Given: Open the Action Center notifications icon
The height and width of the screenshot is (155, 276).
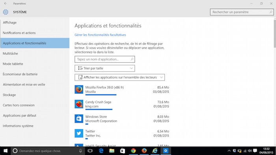Looking at the screenshot, I should click(x=255, y=151).
